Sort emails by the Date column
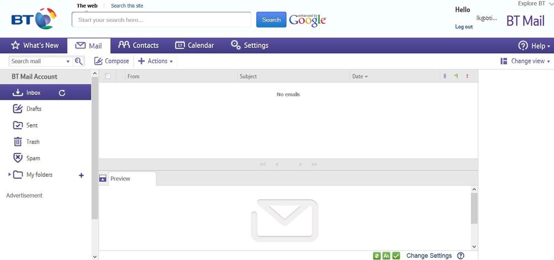This screenshot has width=554, height=260. pyautogui.click(x=360, y=77)
